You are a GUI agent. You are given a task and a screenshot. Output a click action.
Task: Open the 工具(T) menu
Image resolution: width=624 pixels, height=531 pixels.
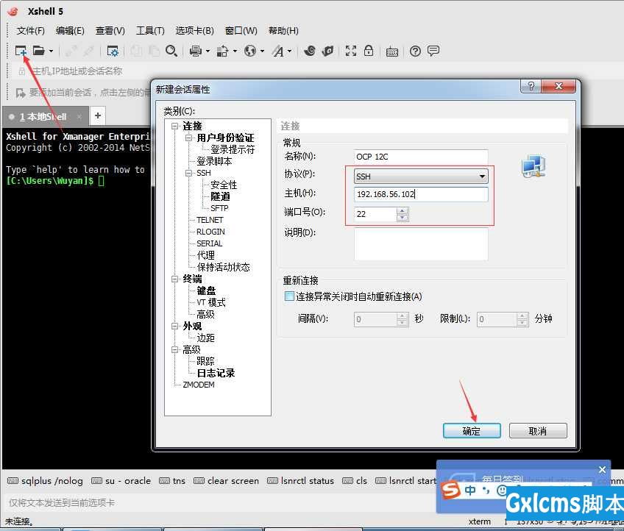click(150, 31)
